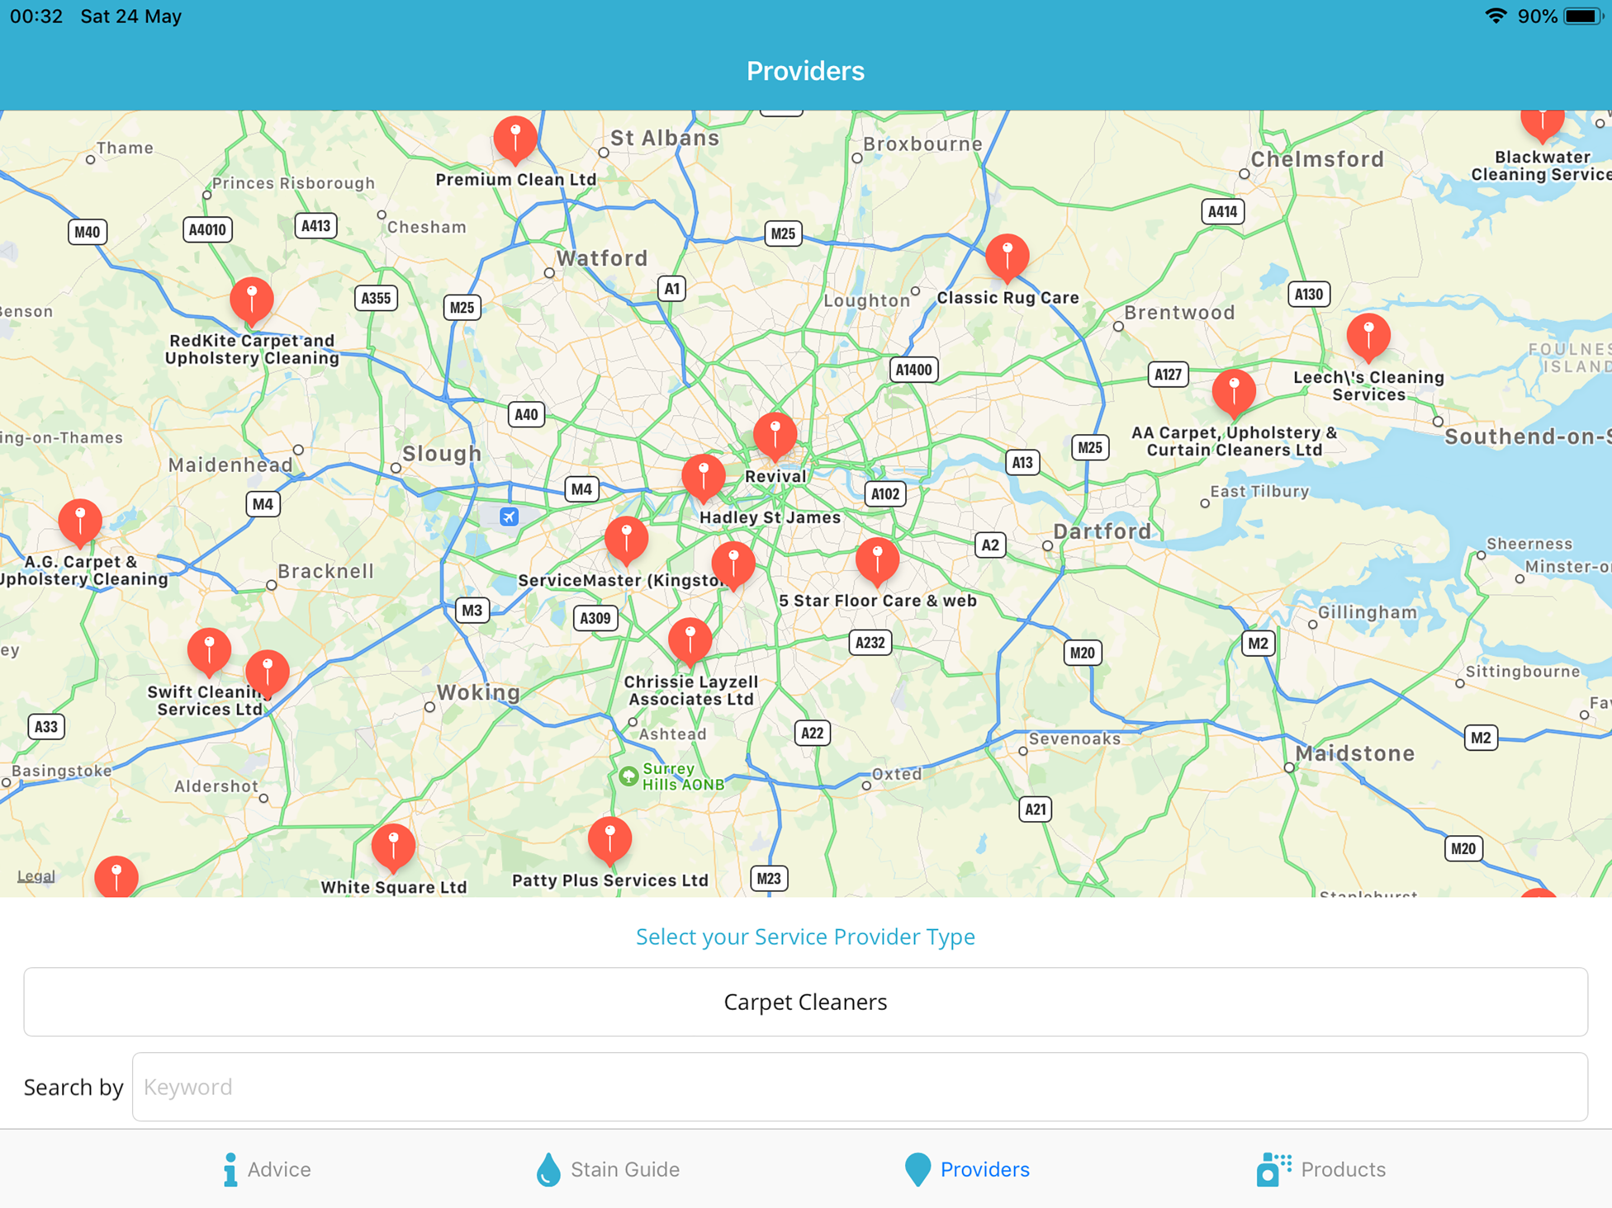Screen dimensions: 1612x1208
Task: Tap the "Woking" map label
Action: 478,692
